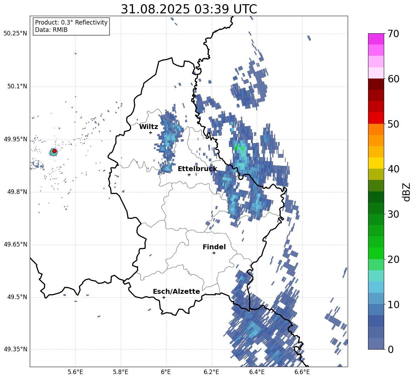Click the 50.1°N latitude label
Viewport: 415px width, 379px height.
[x=18, y=87]
